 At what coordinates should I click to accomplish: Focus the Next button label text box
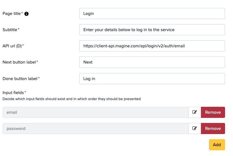click(x=152, y=62)
